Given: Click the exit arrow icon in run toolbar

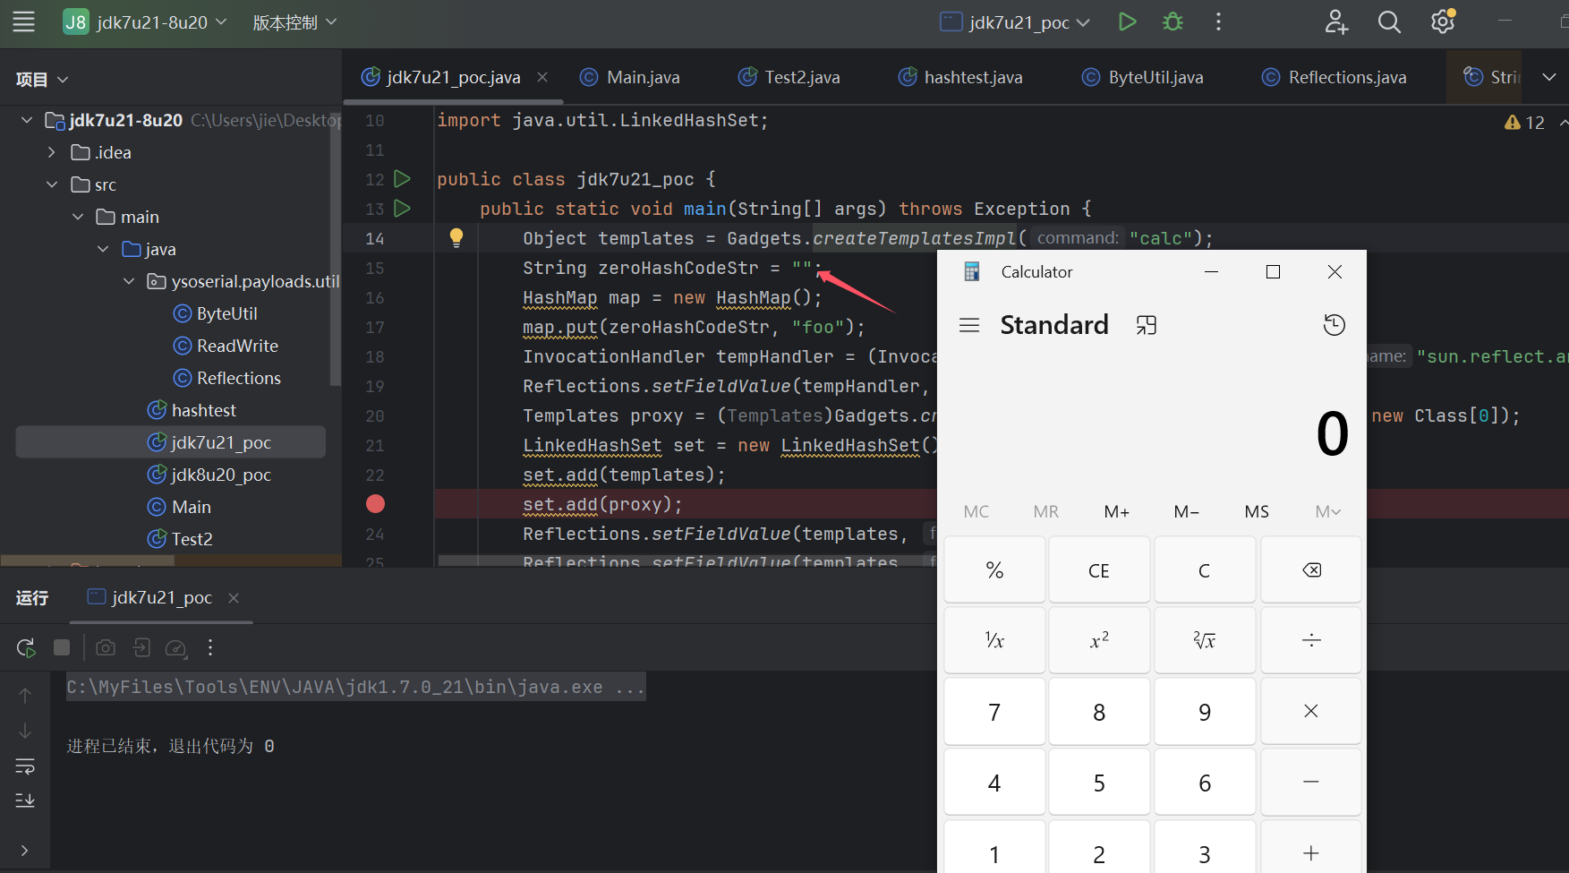Looking at the screenshot, I should coord(141,647).
